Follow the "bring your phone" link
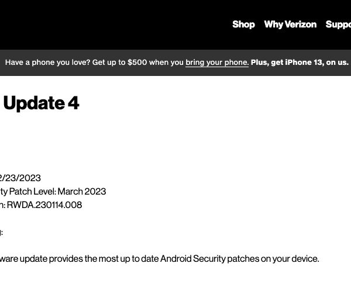The image size is (351, 284). [217, 63]
